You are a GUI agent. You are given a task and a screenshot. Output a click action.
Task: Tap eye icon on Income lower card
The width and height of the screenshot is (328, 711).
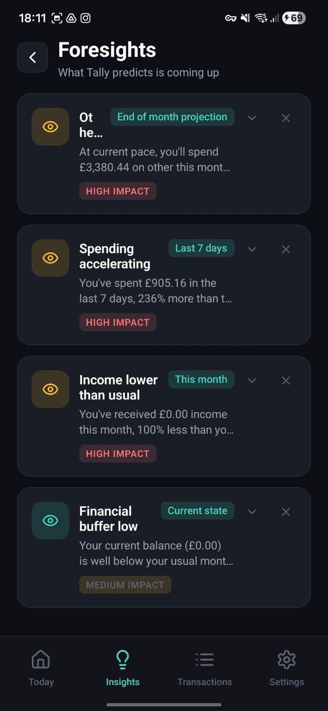[x=50, y=389]
